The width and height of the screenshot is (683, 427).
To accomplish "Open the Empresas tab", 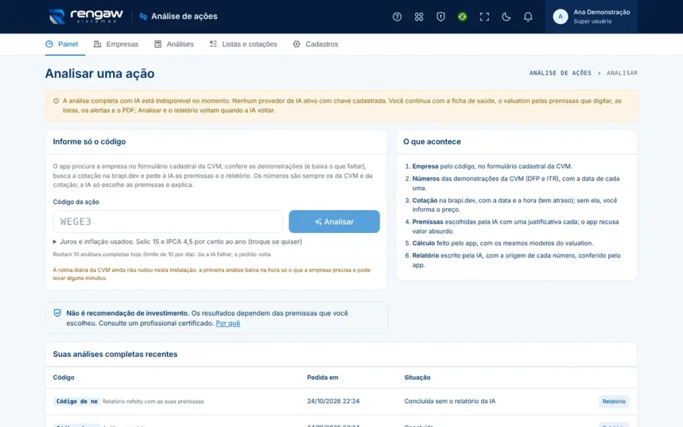I will click(x=116, y=44).
